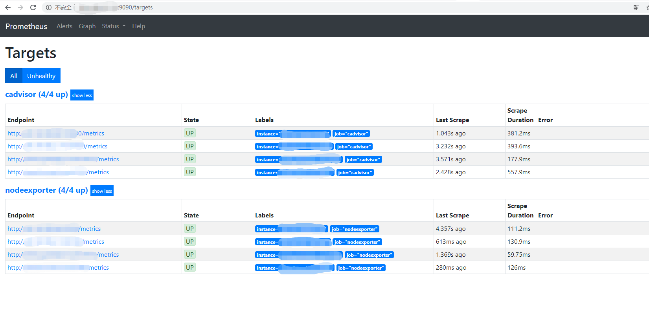Open the Prometheus home brand link

[26, 26]
